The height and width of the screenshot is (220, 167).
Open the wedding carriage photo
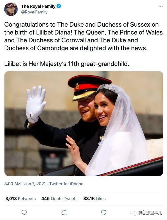pos(84,123)
